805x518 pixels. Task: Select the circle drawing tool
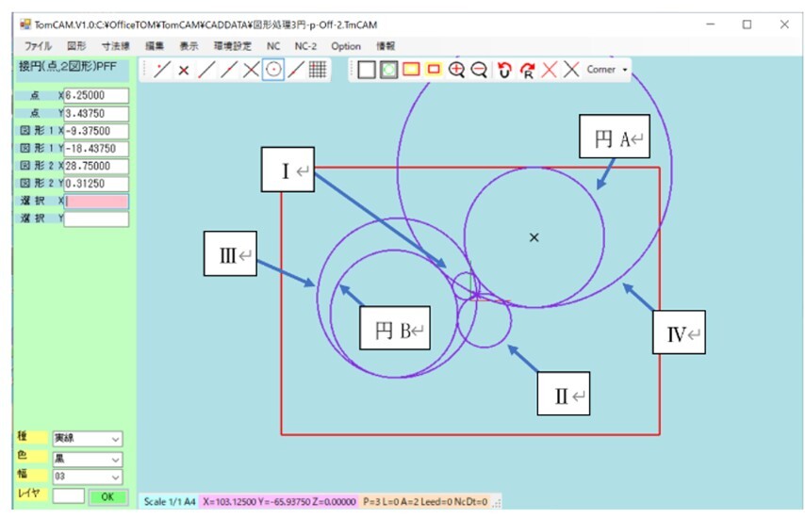pyautogui.click(x=273, y=70)
